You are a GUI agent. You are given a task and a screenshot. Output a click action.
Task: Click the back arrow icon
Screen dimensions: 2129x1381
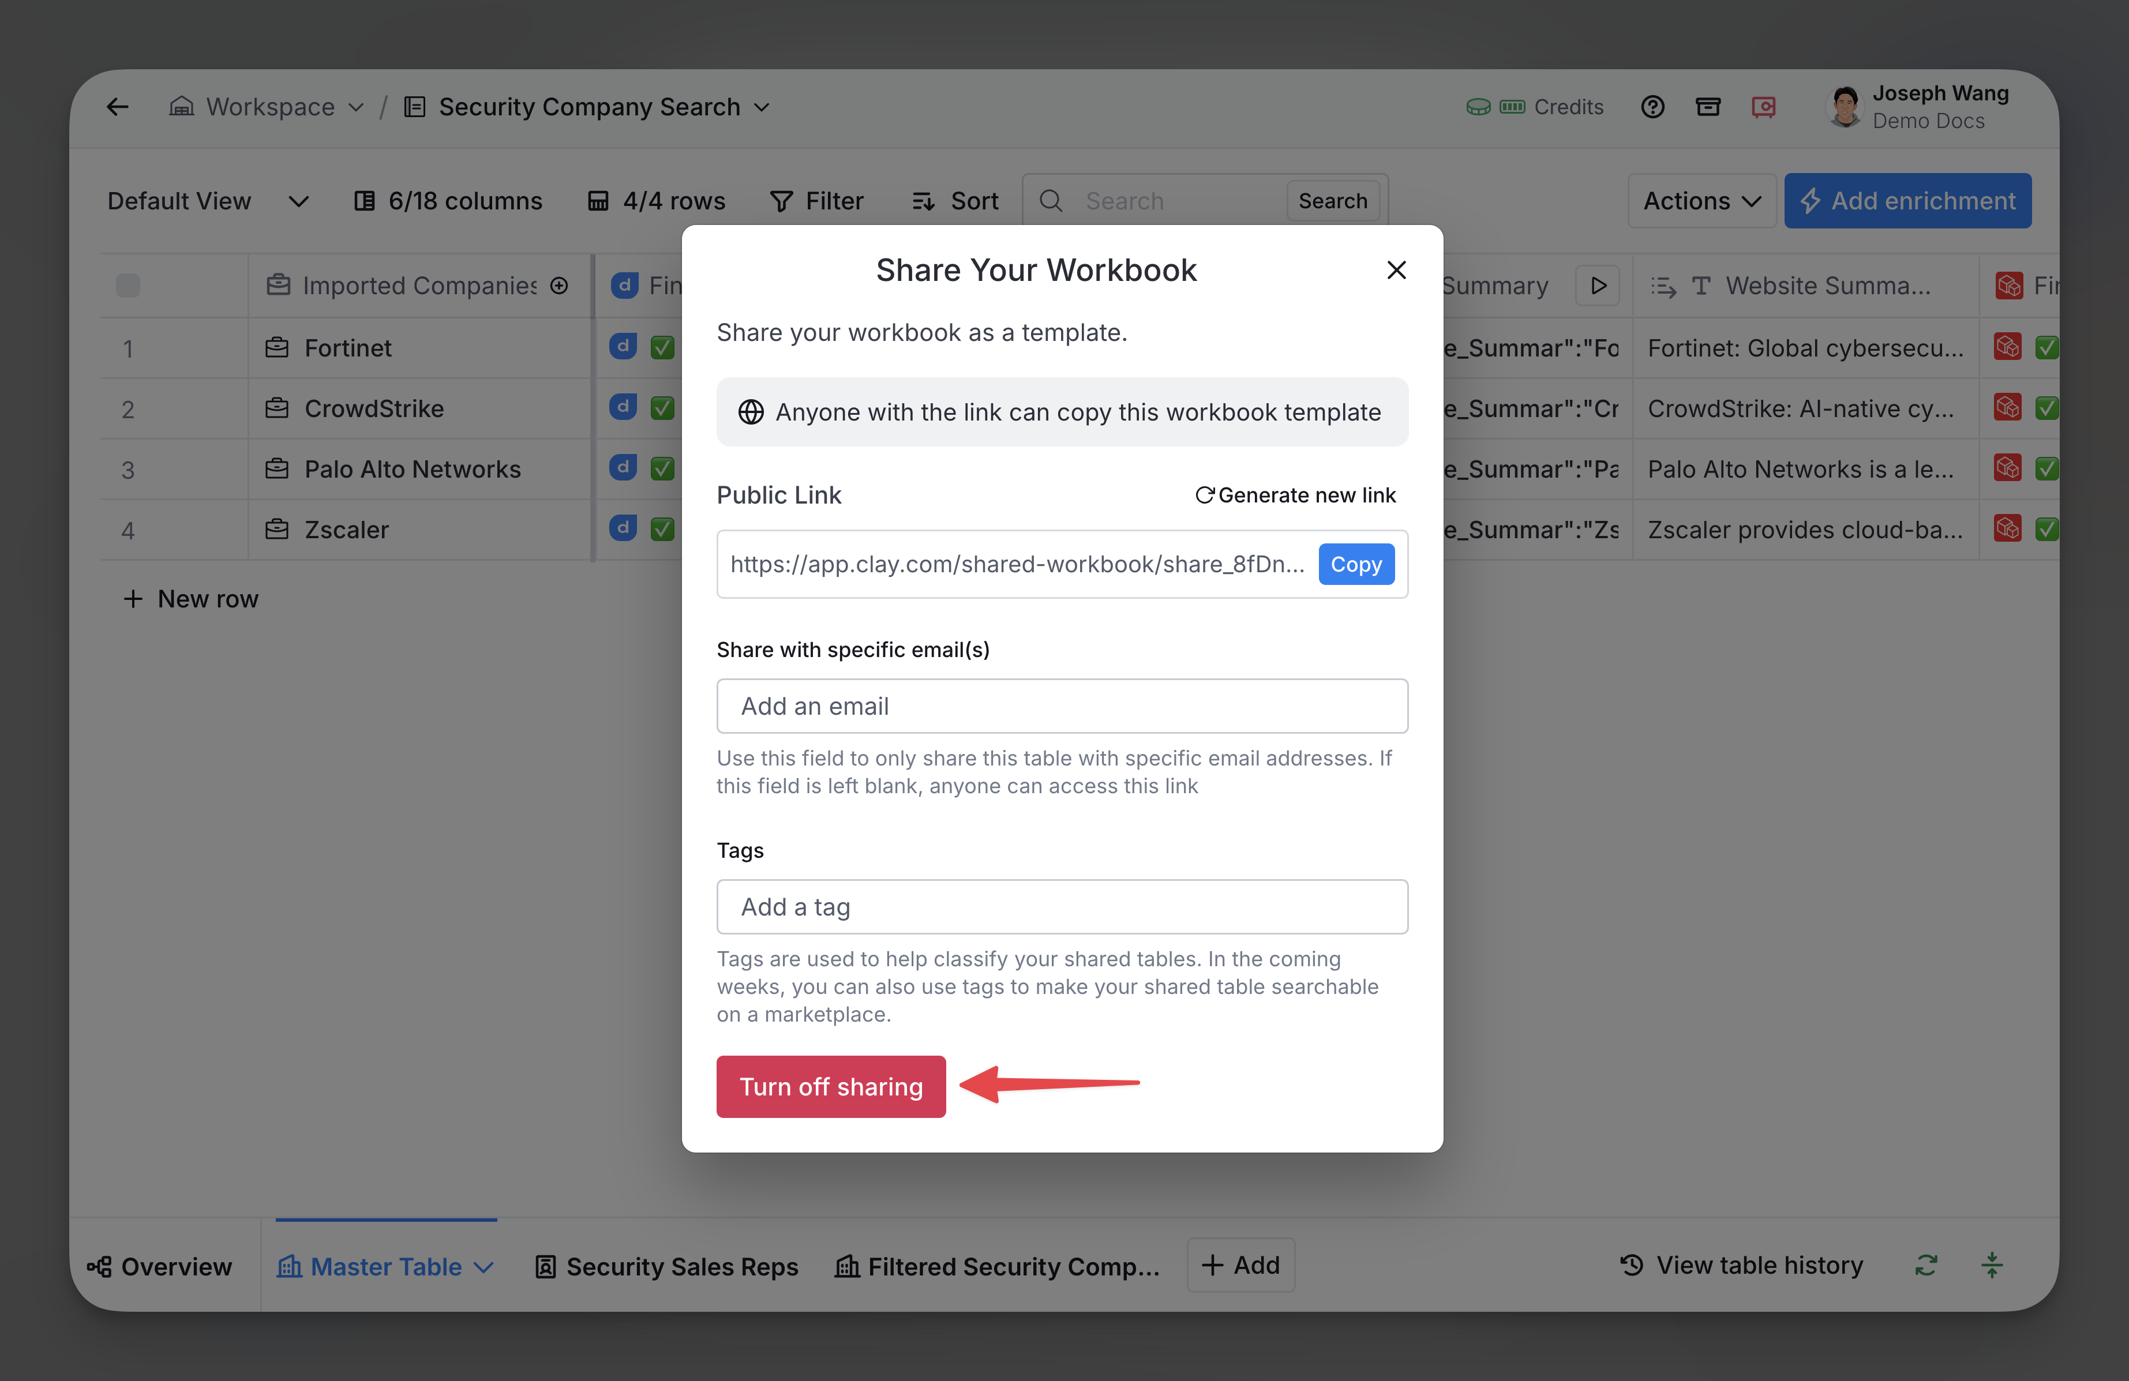coord(117,107)
